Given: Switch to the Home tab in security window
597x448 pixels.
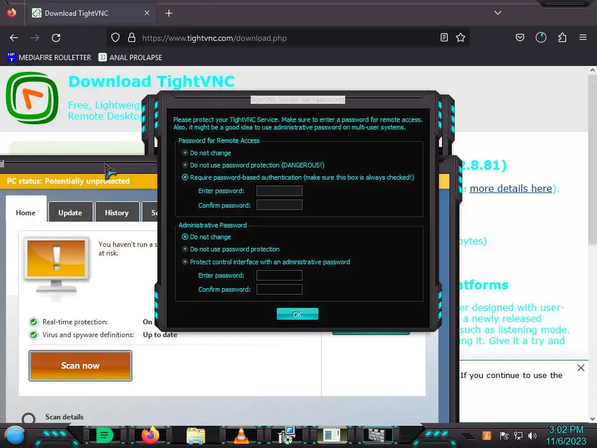Looking at the screenshot, I should tap(26, 212).
